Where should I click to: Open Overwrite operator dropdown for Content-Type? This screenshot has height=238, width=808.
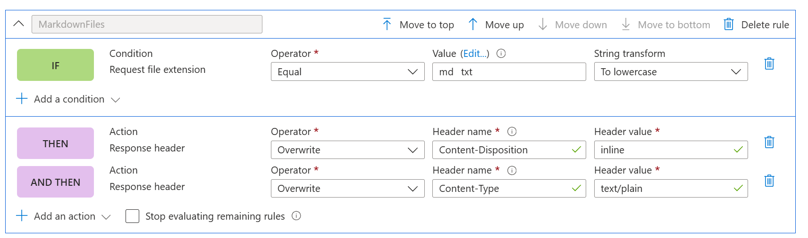tap(347, 189)
